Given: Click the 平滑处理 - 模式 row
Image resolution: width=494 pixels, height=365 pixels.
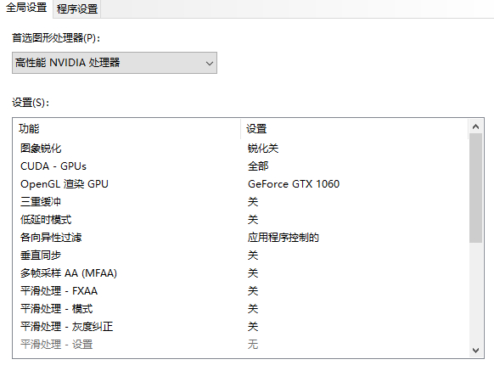Looking at the screenshot, I should [x=241, y=309].
